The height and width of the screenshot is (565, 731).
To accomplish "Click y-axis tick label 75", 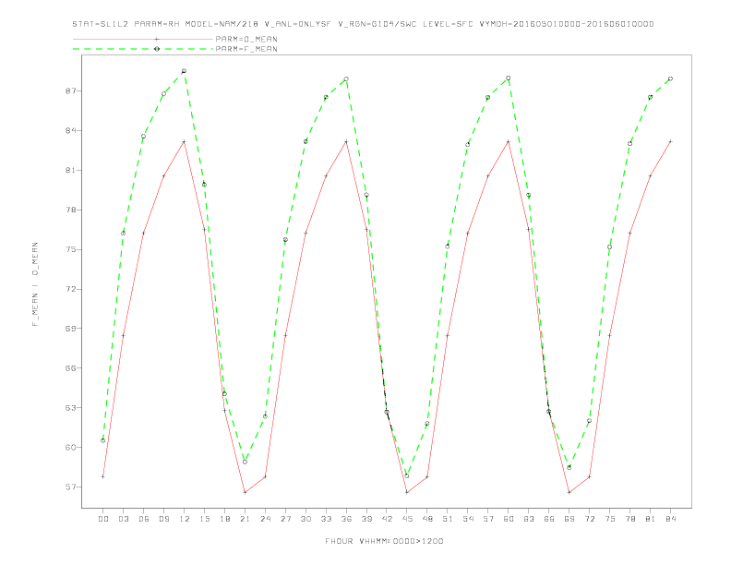I will click(71, 249).
